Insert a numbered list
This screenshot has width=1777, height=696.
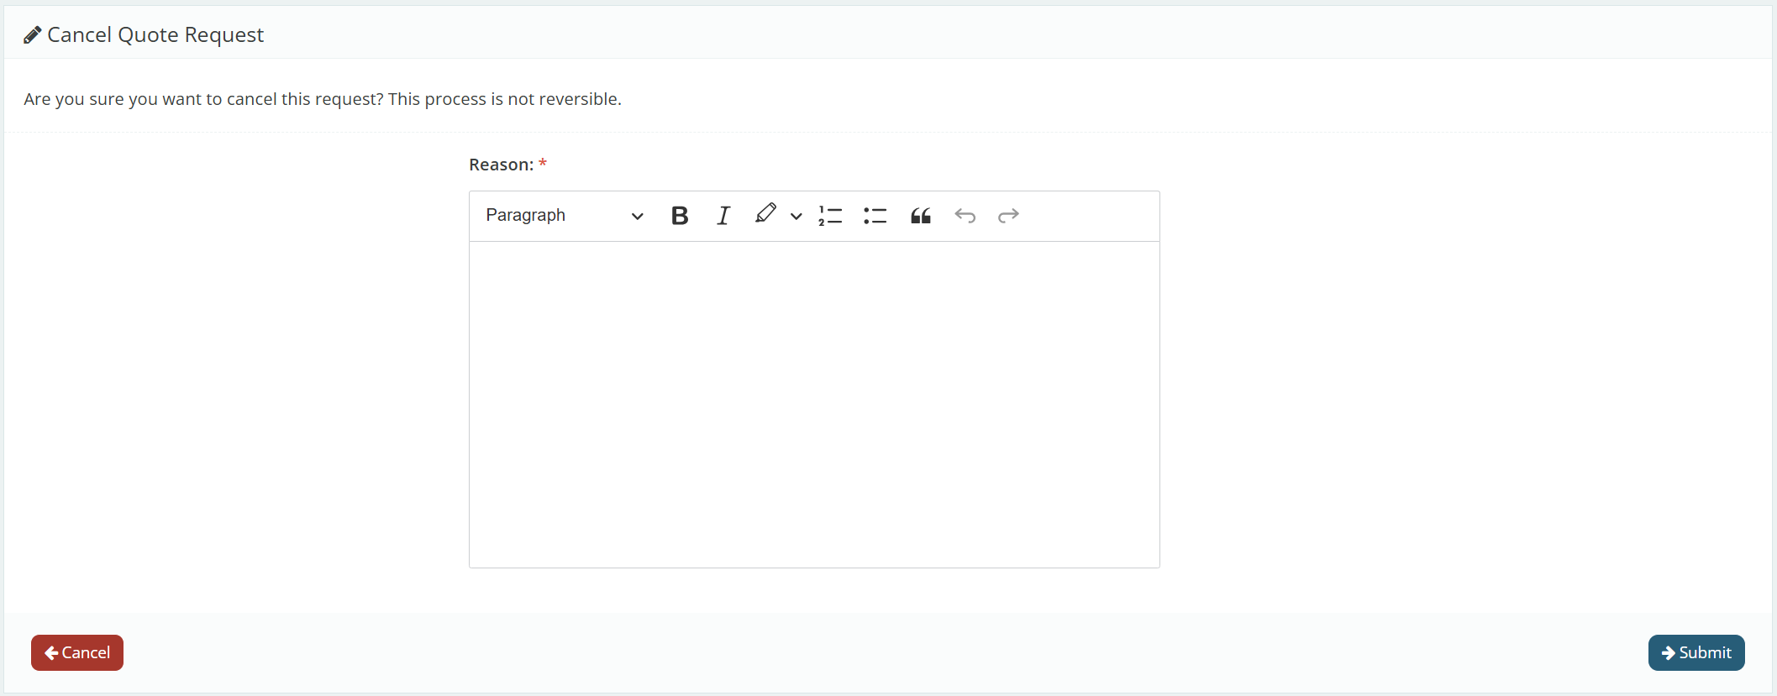[830, 216]
